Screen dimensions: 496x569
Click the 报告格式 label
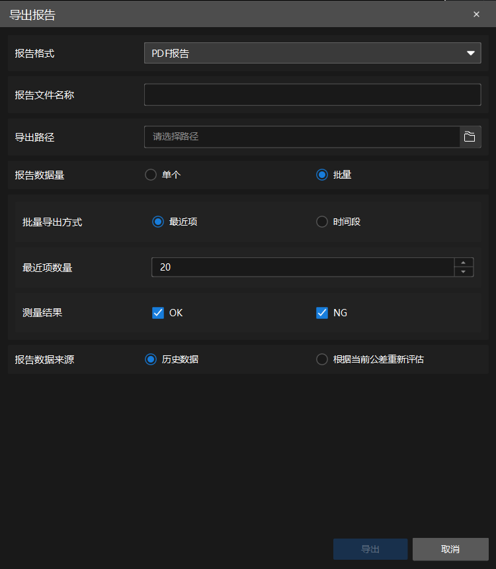[x=34, y=54]
